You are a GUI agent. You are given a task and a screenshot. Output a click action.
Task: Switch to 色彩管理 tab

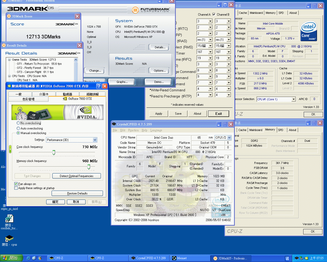(x=29, y=99)
